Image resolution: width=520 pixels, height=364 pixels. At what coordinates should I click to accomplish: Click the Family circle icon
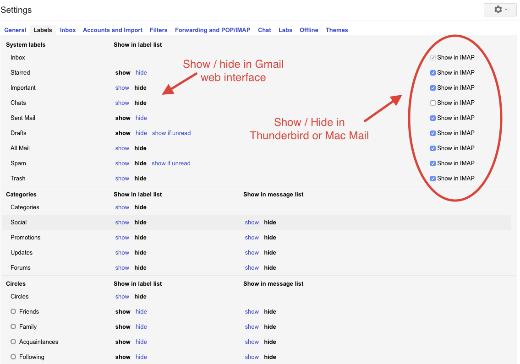pos(13,326)
